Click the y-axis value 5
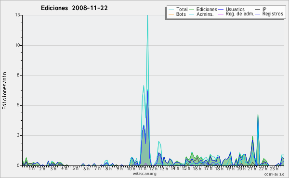The image size is (289, 178). click(18, 105)
